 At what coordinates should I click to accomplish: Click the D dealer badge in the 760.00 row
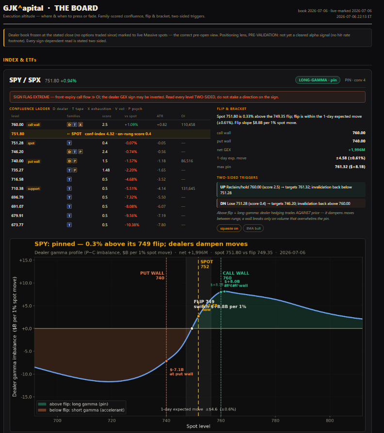click(x=69, y=124)
